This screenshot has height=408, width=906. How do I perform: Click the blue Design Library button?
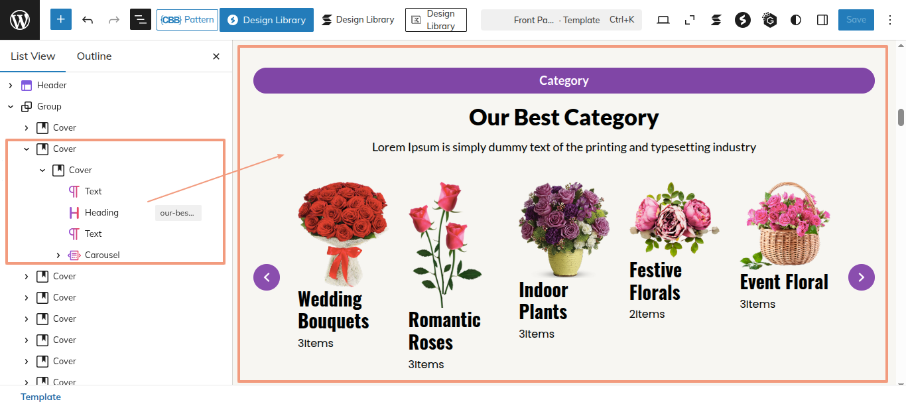click(x=267, y=20)
